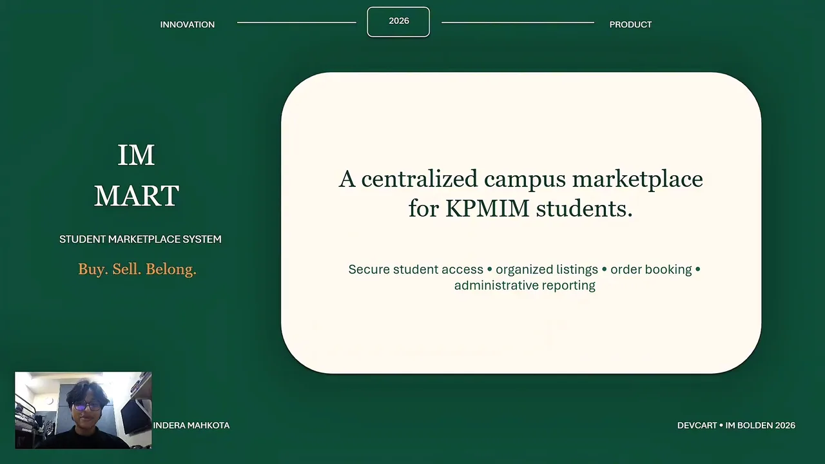Click the INDERA MAHKOTA presenter name

pyautogui.click(x=191, y=425)
